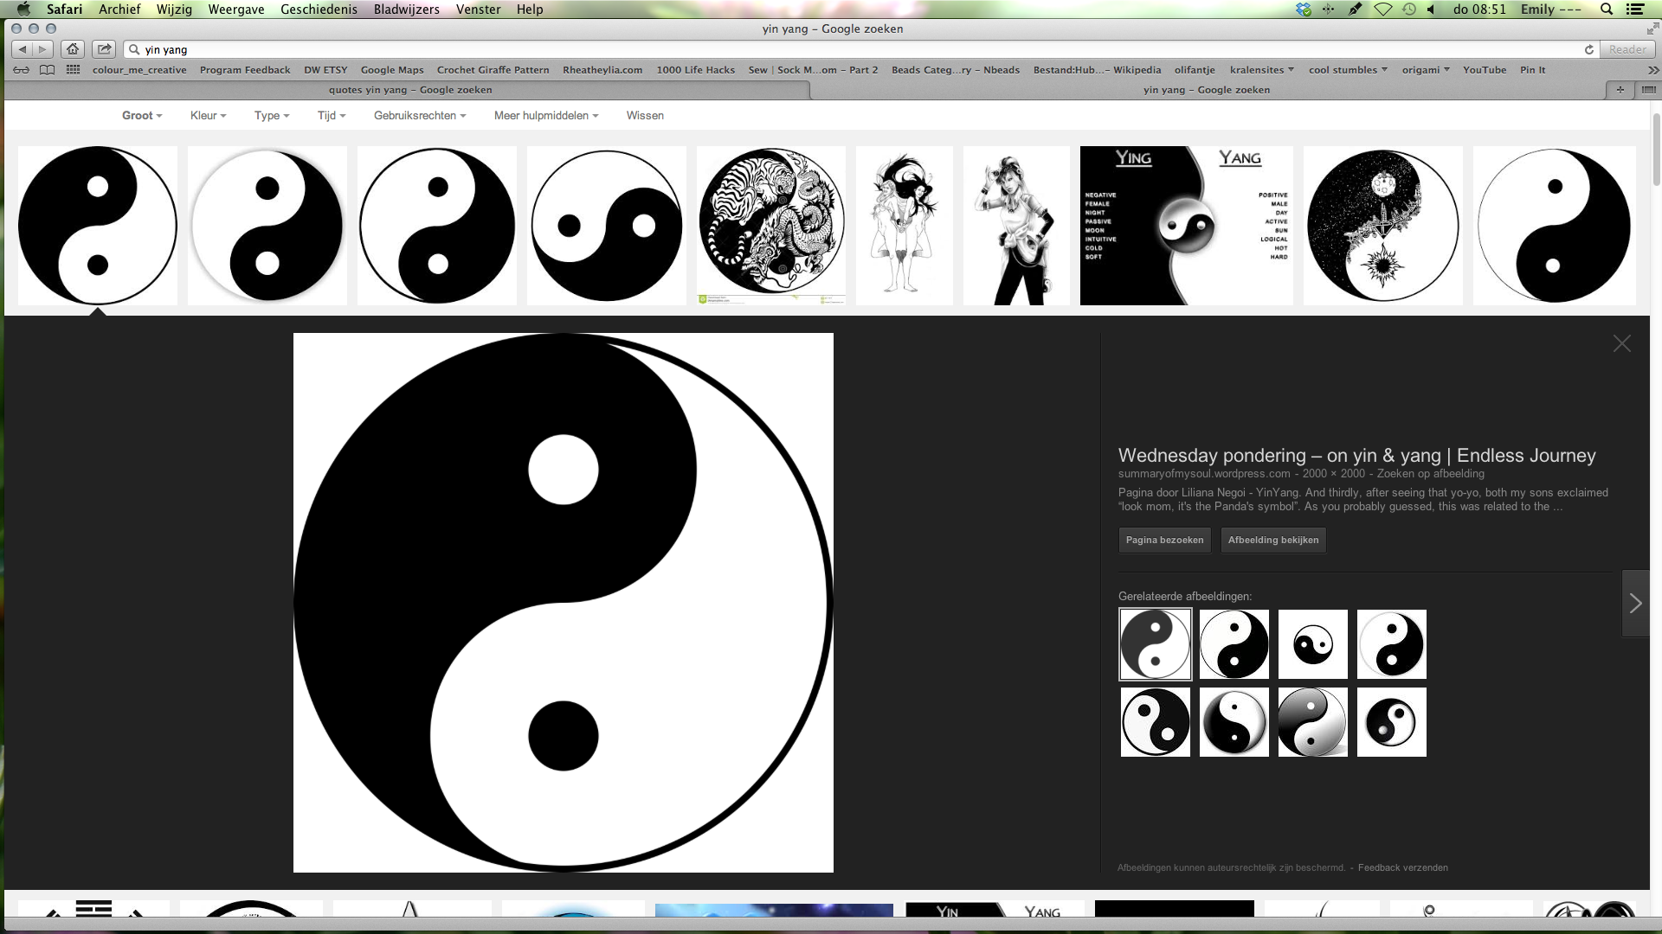Open Spotlight search magnifier

click(1607, 10)
